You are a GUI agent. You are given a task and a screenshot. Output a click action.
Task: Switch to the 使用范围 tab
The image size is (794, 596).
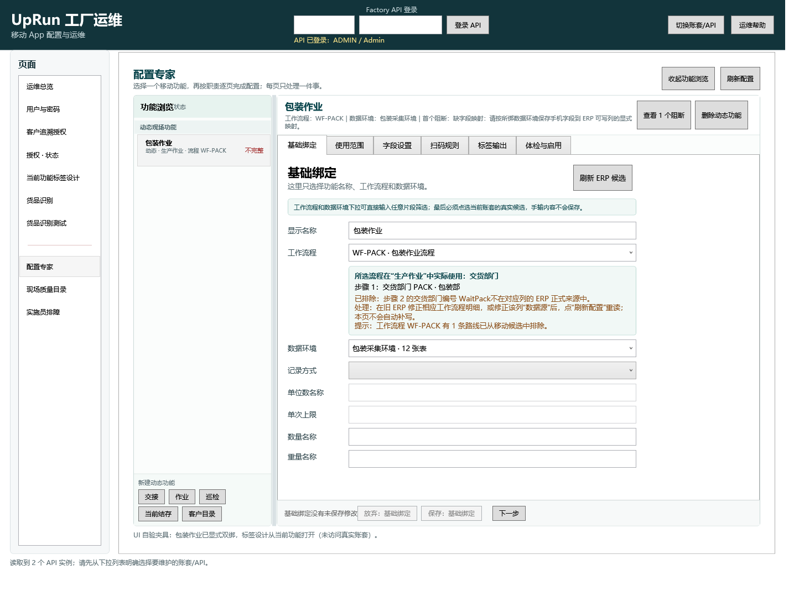(x=350, y=145)
